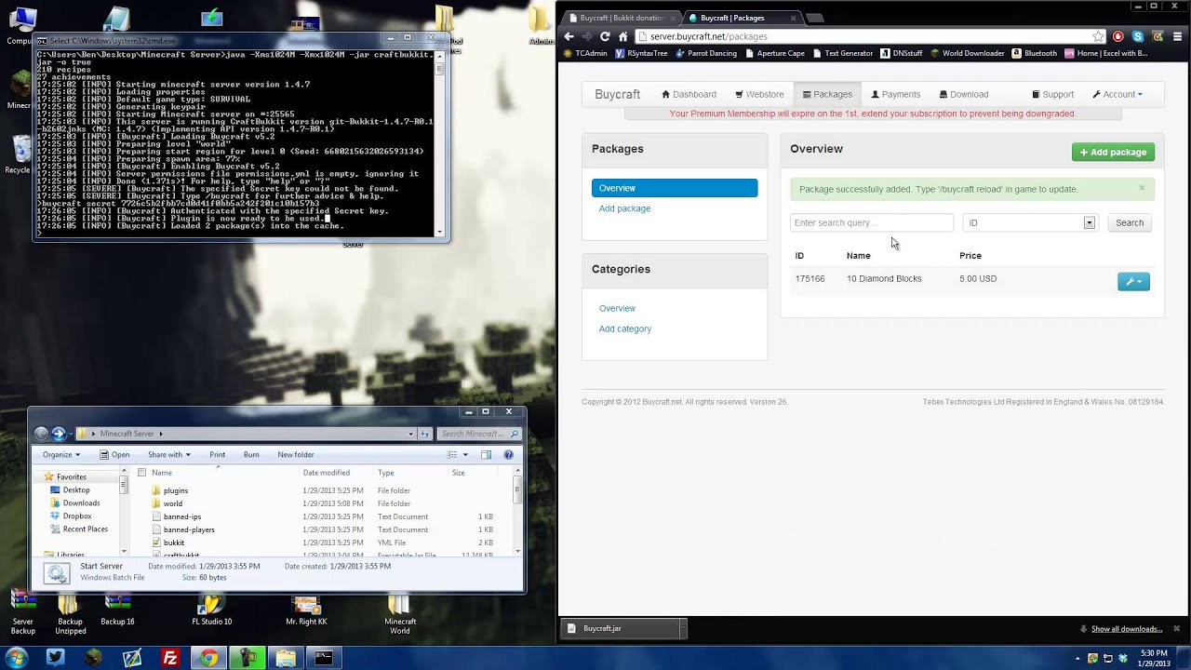Click Chrome back arrow
This screenshot has width=1191, height=670.
[x=569, y=36]
